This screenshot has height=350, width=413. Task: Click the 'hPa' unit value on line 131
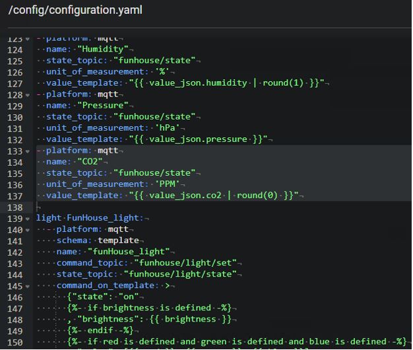[x=168, y=128]
